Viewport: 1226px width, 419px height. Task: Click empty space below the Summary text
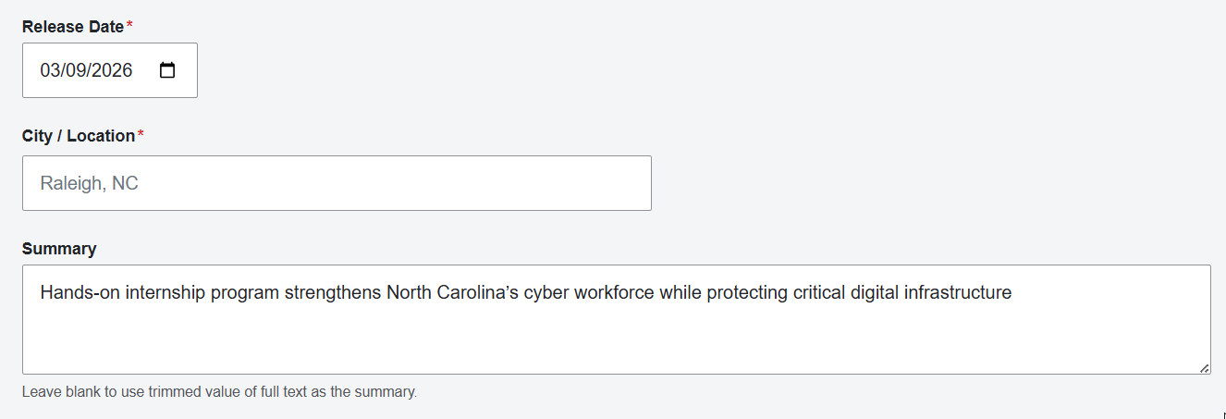[x=616, y=342]
